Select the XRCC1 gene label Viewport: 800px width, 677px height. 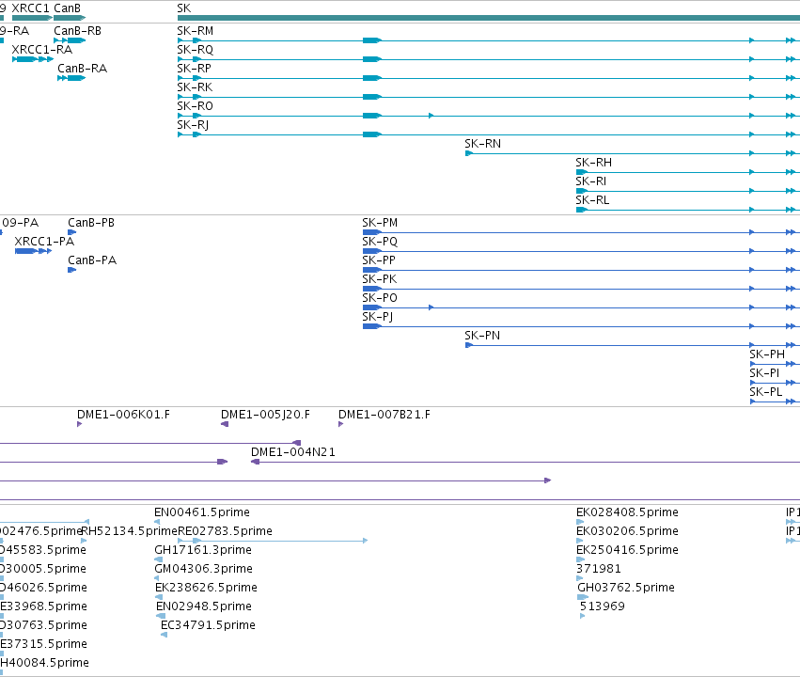30,8
